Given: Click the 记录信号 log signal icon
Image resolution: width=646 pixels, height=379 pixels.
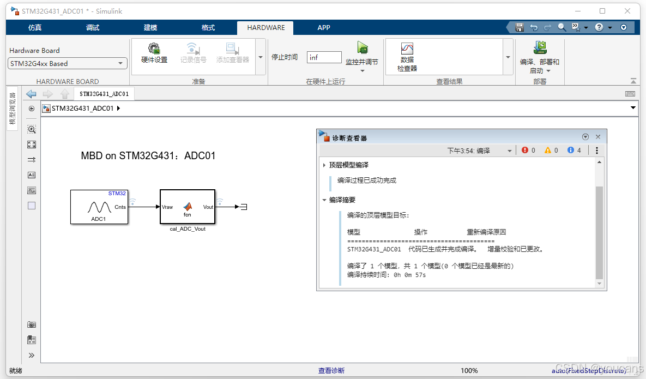Looking at the screenshot, I should point(193,53).
